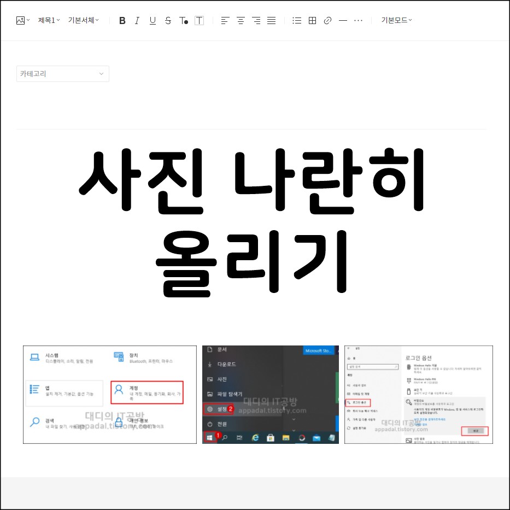Click the Windows settings screenshot thumbnail

(x=109, y=394)
